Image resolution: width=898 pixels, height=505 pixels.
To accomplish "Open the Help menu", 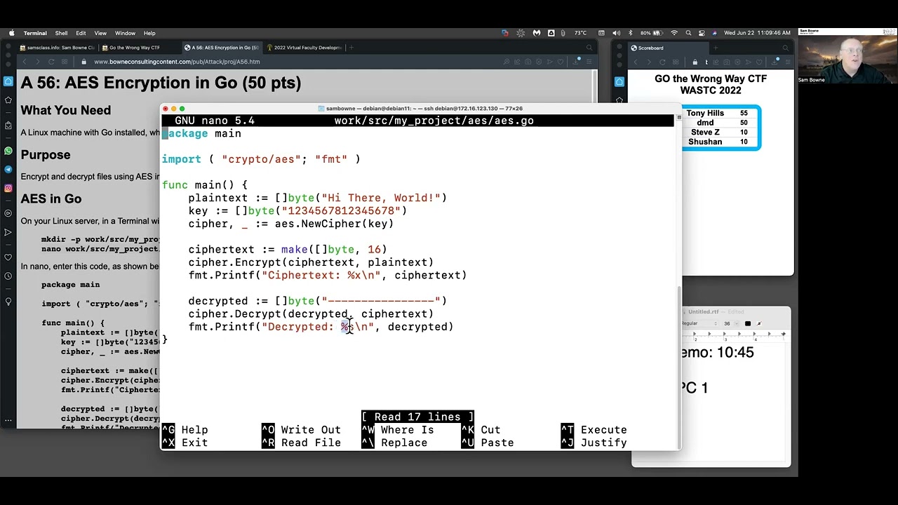I will [149, 33].
